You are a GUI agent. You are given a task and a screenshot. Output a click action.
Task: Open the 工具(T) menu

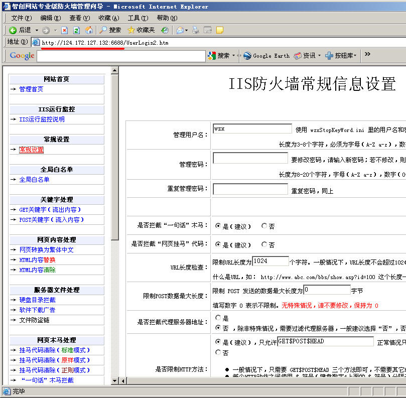138,18
